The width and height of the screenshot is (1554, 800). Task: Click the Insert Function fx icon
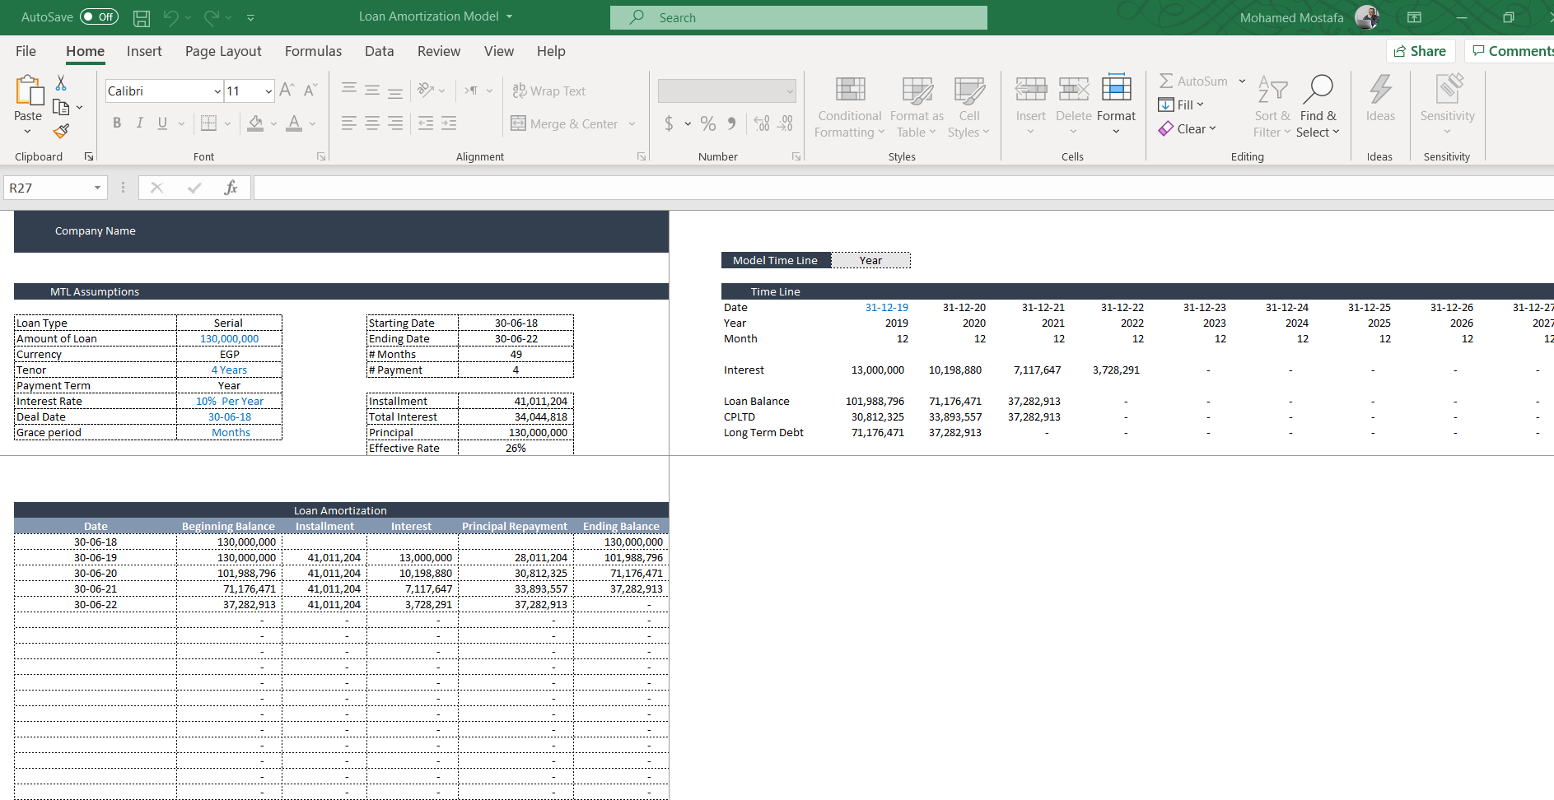[231, 188]
